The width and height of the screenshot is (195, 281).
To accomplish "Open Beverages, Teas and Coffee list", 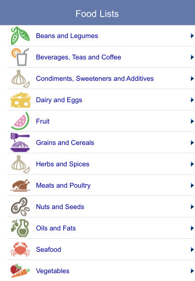I will tap(101, 57).
